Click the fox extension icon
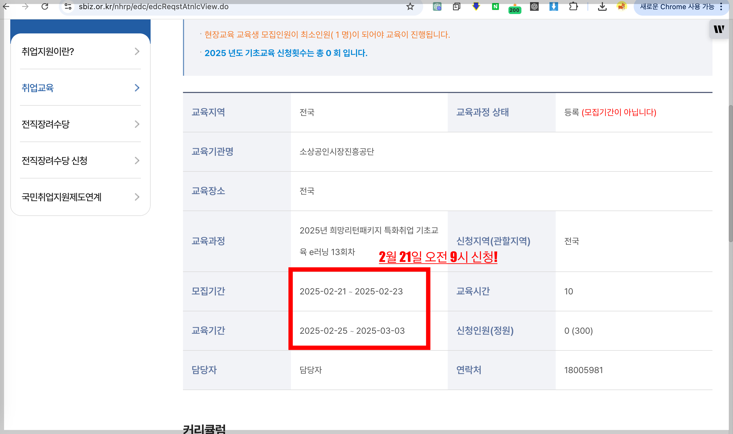The image size is (733, 434). pyautogui.click(x=622, y=7)
